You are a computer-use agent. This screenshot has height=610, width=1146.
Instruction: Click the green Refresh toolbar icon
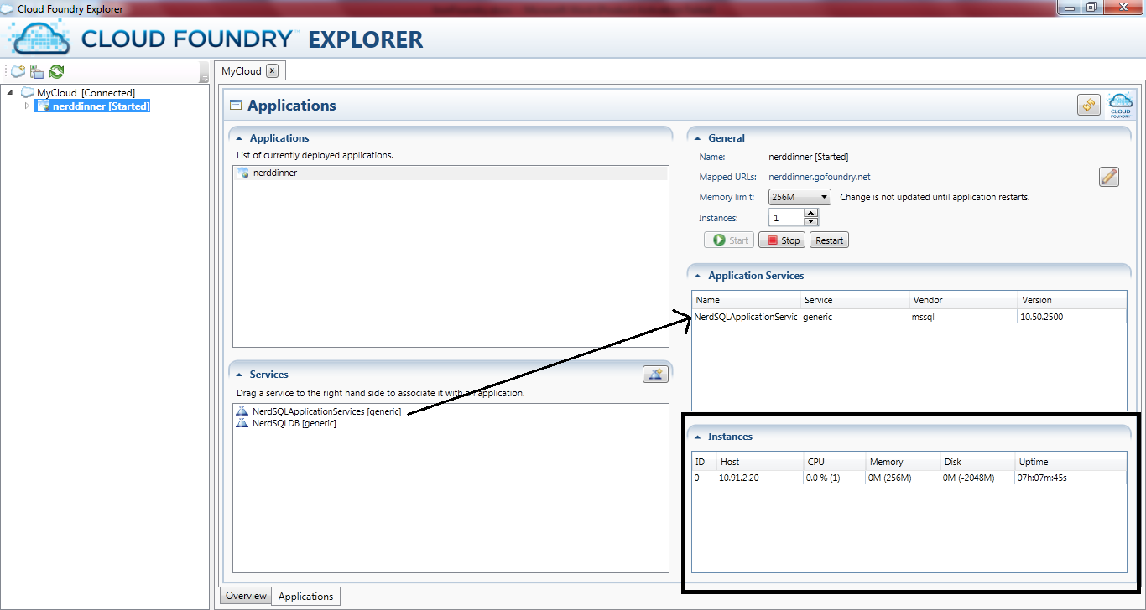56,72
